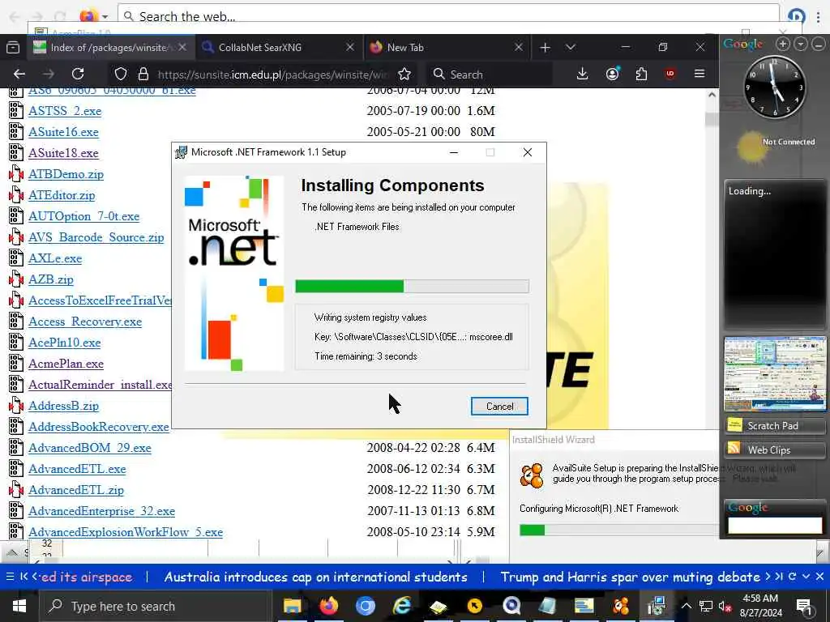Open the AdvancedBOM_29.exe link
The height and width of the screenshot is (622, 830).
tap(89, 448)
